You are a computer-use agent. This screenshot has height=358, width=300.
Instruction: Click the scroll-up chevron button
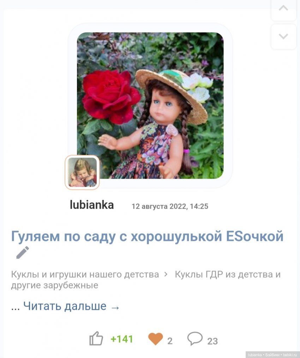[283, 9]
